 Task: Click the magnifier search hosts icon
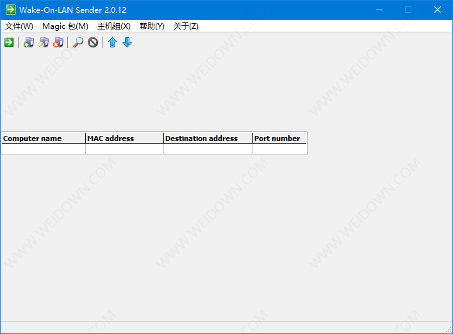(x=78, y=42)
